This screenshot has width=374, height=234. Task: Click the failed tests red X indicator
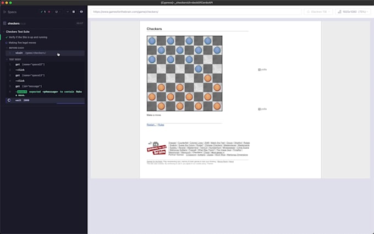[50, 12]
